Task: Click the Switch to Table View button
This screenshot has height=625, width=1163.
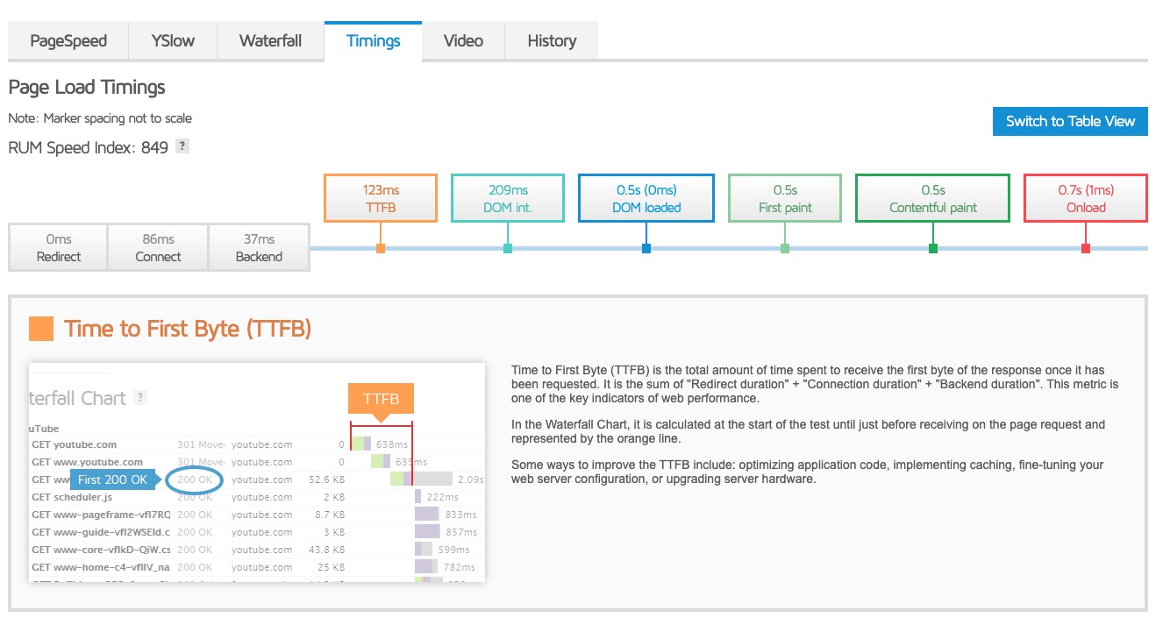Action: pos(1070,121)
